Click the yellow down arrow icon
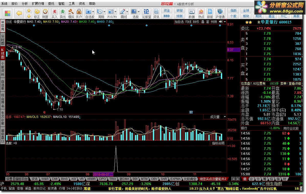This screenshot has height=194, width=306. click(29, 16)
